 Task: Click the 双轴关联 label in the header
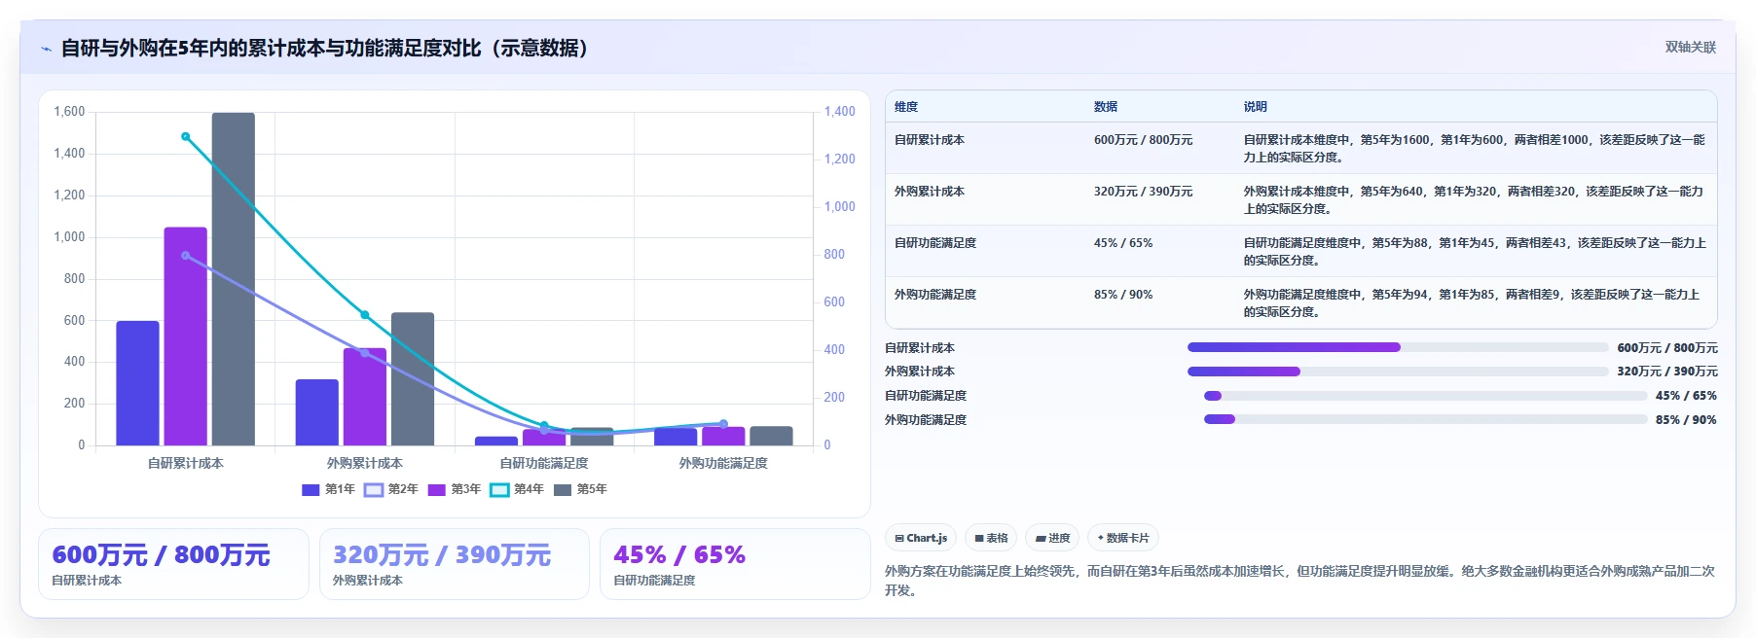click(1690, 48)
